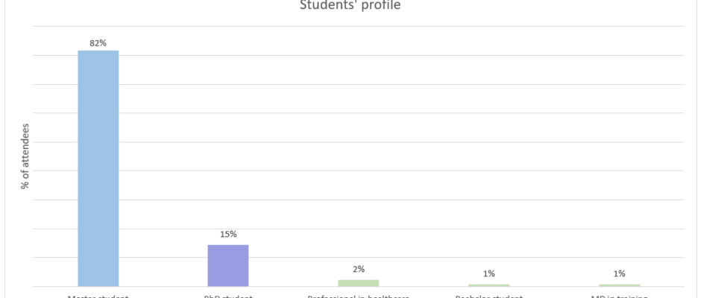701x298 pixels.
Task: Select the '% of attendees' axis label
Action: pos(25,156)
